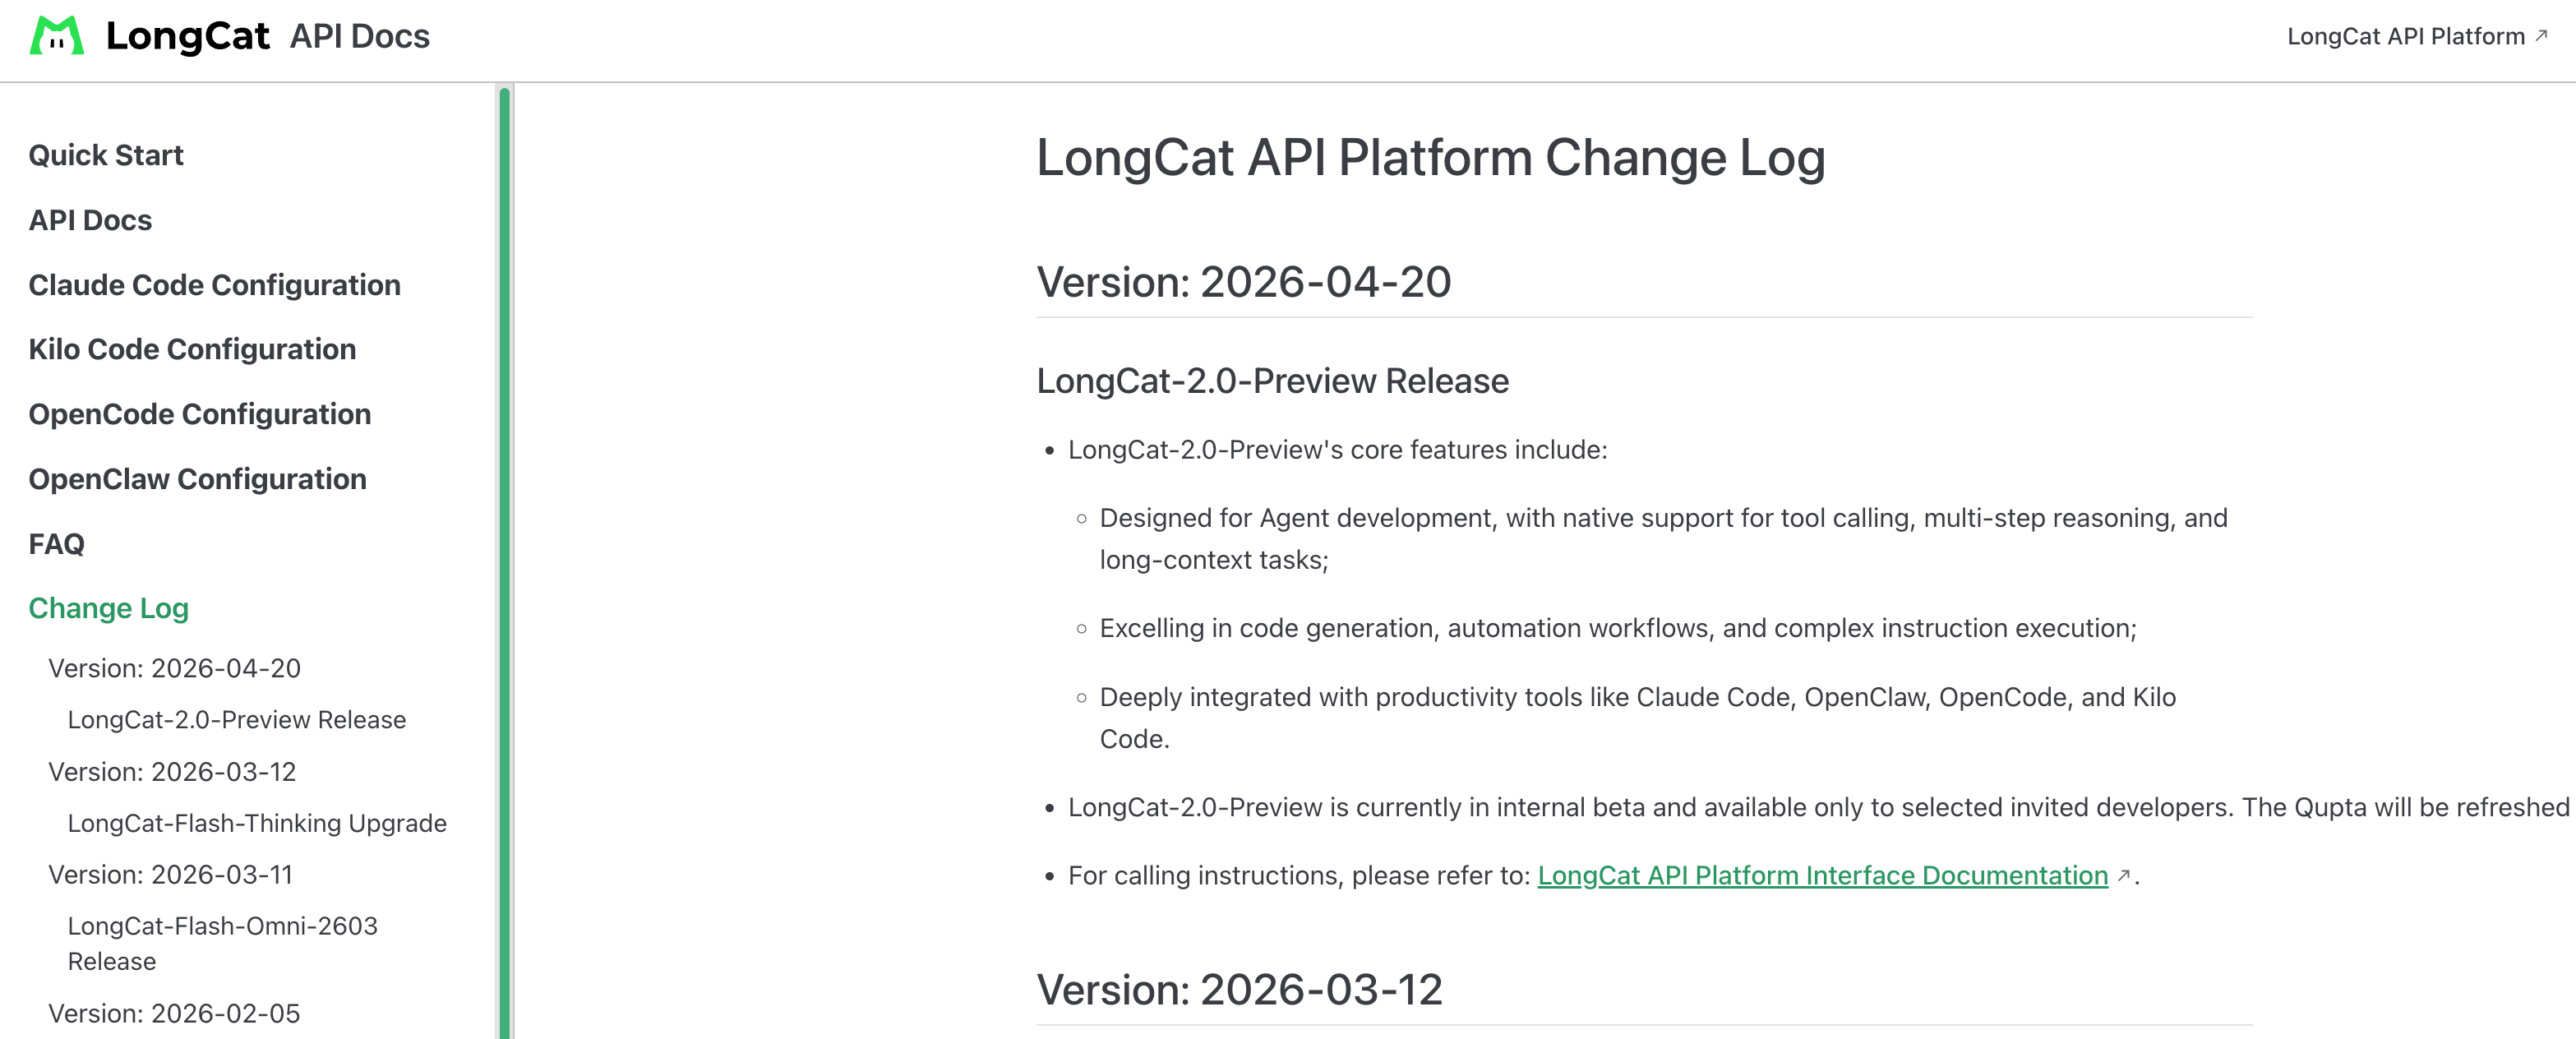Open Claude Code Configuration page
Viewport: 2576px width, 1039px height.
[214, 285]
